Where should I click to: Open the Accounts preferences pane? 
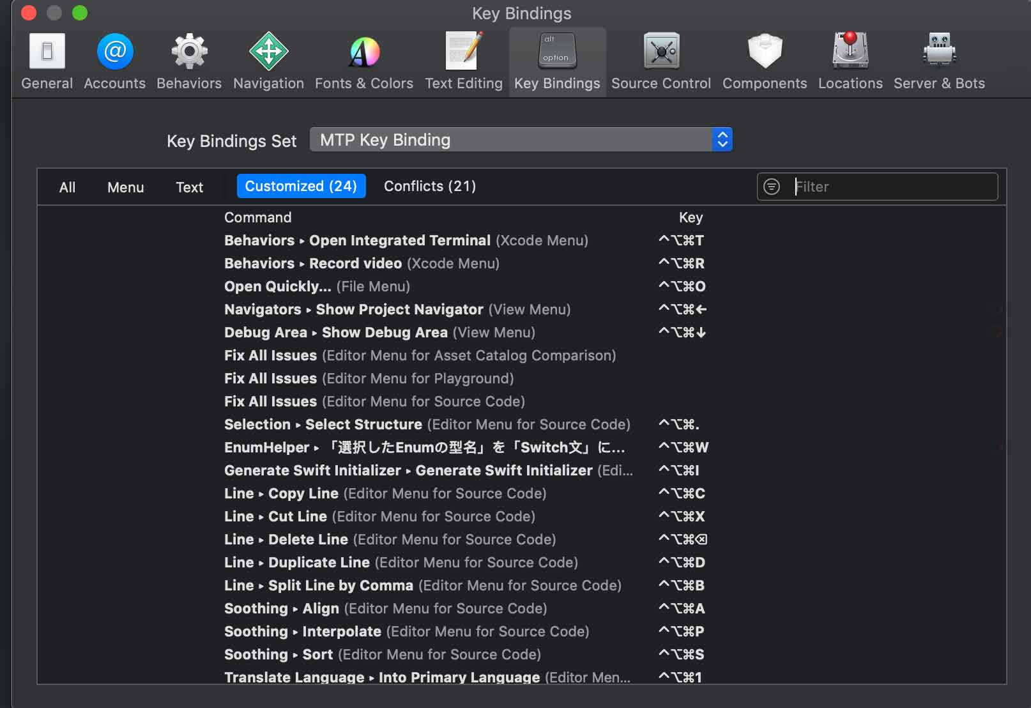point(115,61)
